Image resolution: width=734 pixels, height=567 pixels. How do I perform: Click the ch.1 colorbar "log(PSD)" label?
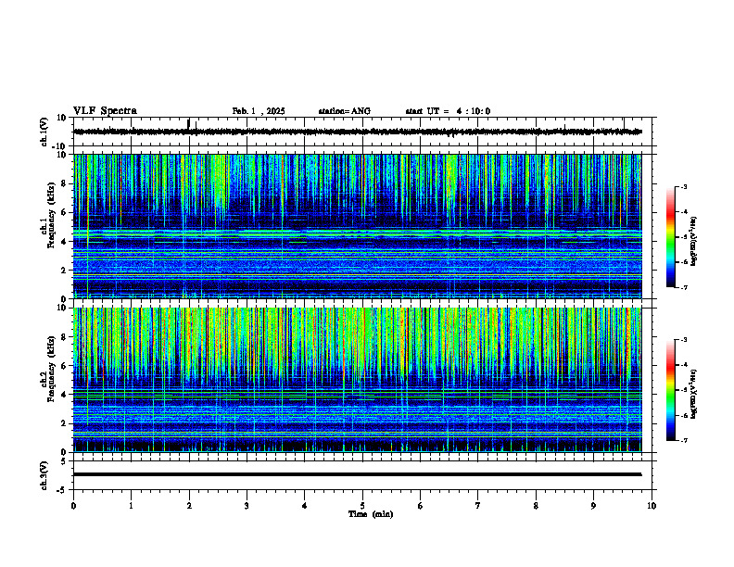pos(694,241)
